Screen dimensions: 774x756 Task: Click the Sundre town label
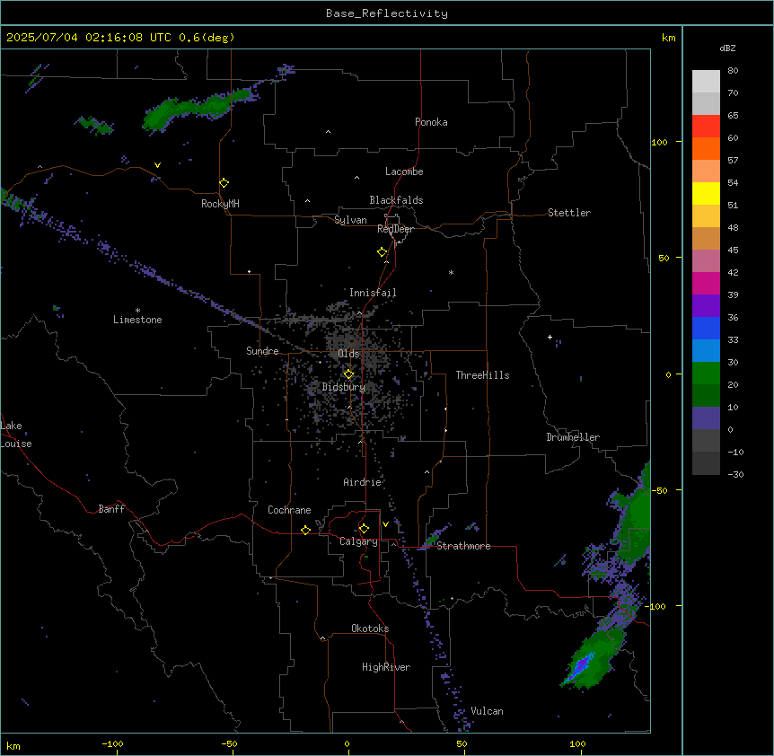(262, 351)
